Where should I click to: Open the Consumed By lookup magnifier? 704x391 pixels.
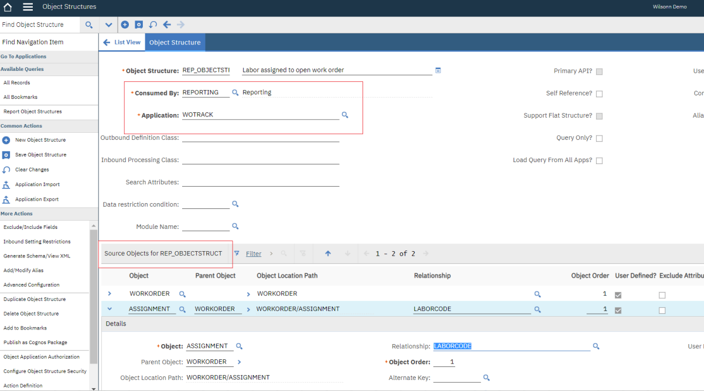234,91
